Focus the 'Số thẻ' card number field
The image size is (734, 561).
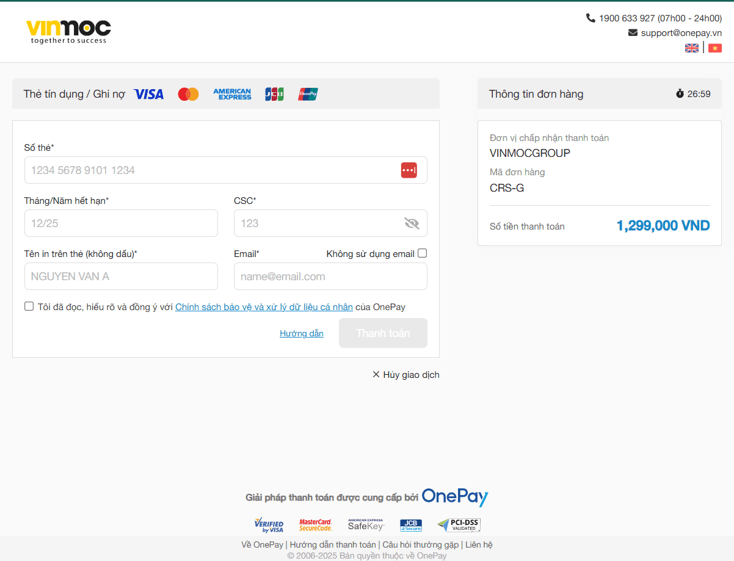point(211,170)
